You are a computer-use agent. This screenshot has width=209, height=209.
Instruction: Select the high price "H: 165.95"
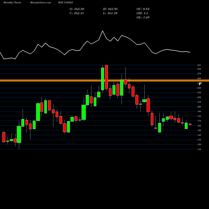(x=110, y=9)
